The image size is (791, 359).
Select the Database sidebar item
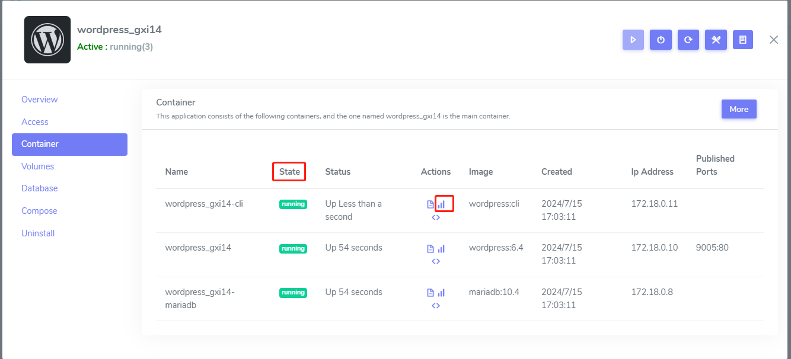pyautogui.click(x=40, y=188)
